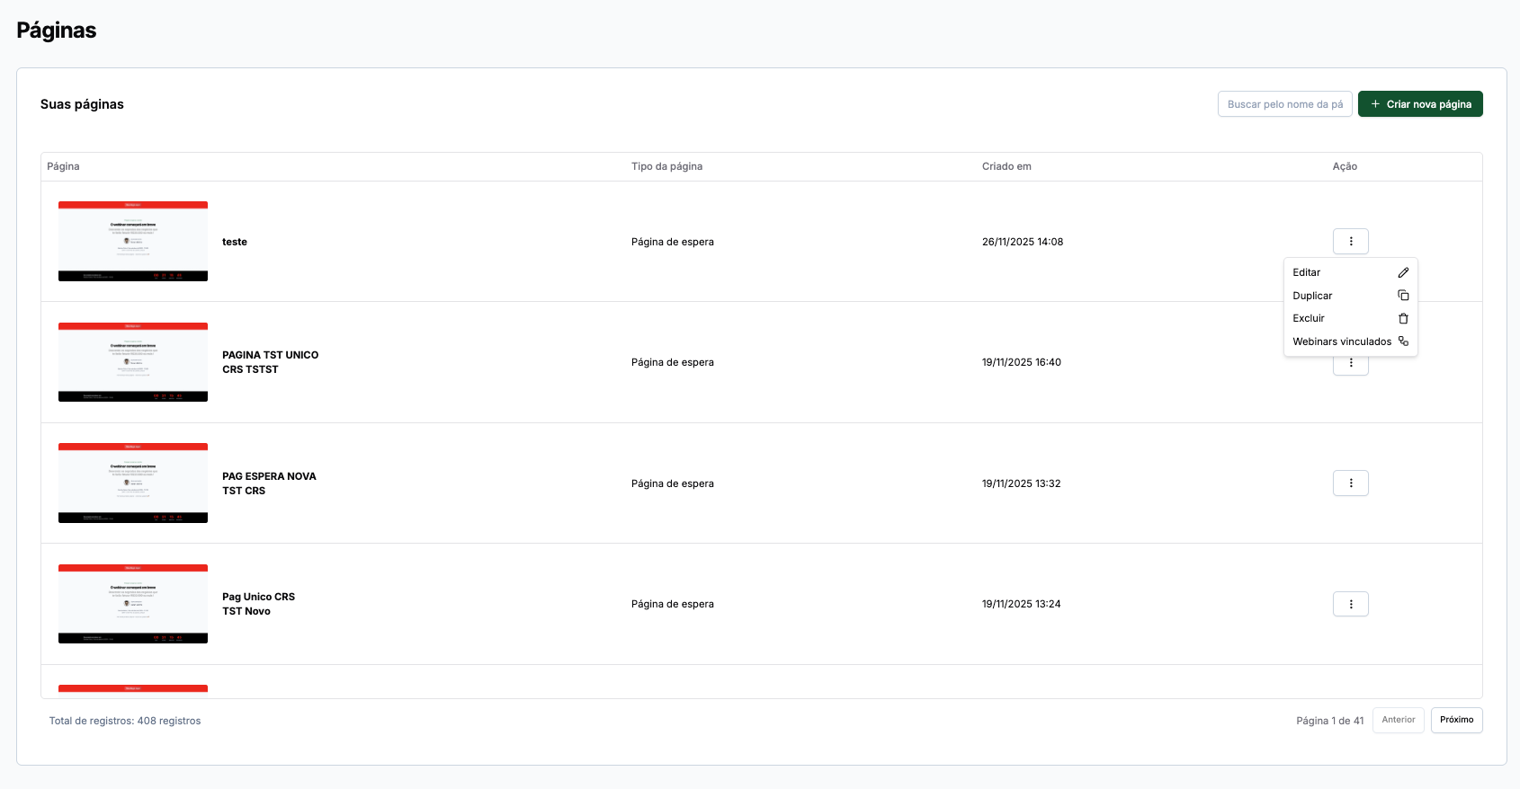Select the PAG ESPERA NOVA TST CRS thumbnail
The image size is (1520, 789).
133,483
